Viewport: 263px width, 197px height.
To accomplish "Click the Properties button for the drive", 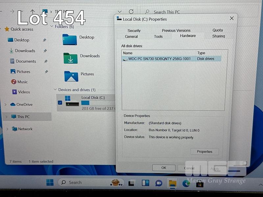I will point(204,152).
